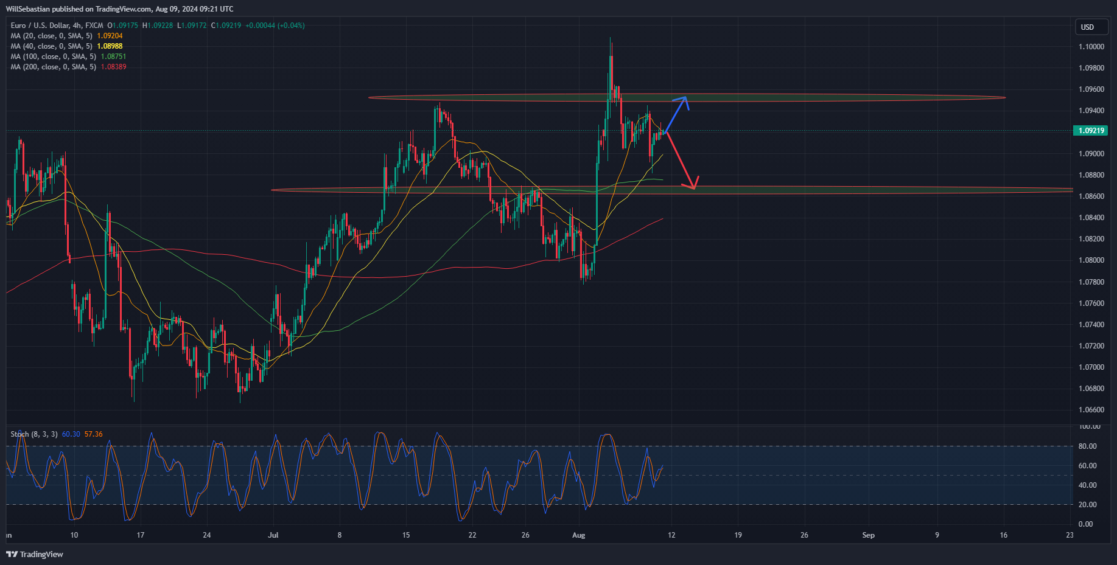Click the 1.09800 price axis label

tap(1091, 68)
